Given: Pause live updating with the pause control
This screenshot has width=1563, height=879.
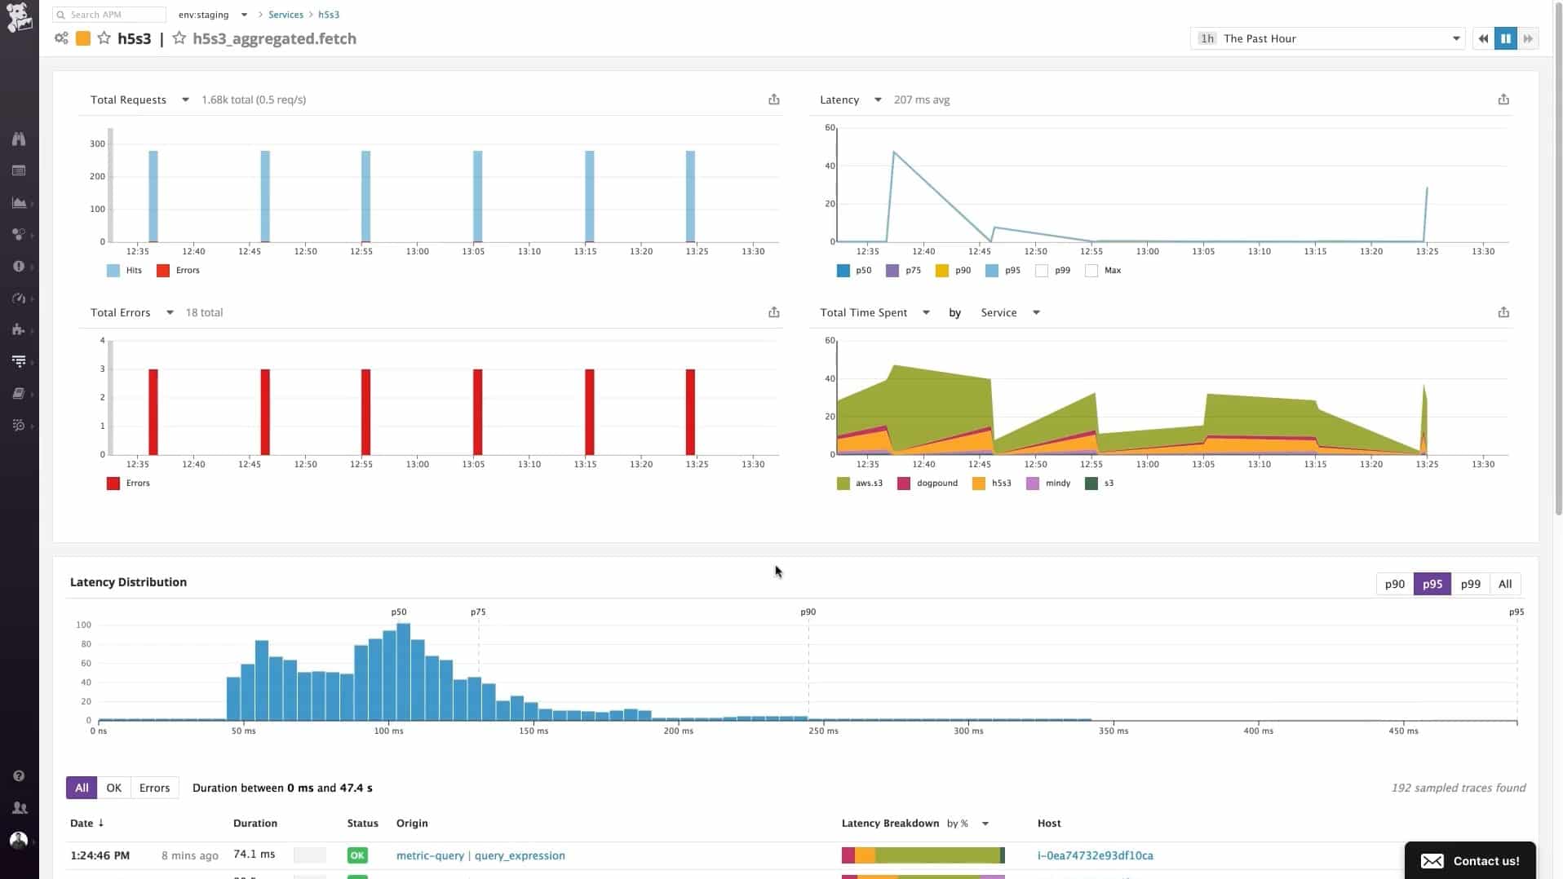Looking at the screenshot, I should coord(1505,38).
